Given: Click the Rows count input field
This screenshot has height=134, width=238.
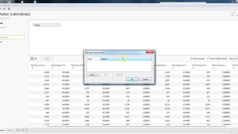Looking at the screenshot, I should (x=237, y=59).
